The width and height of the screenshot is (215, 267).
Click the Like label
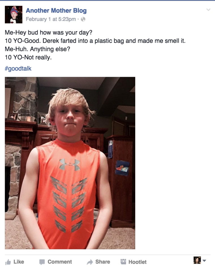[x=19, y=262]
